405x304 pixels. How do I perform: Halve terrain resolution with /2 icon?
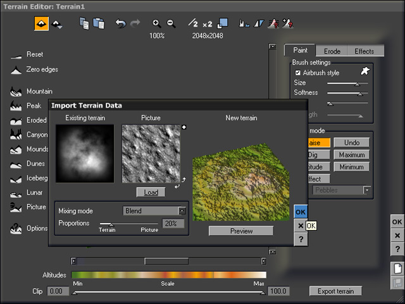click(x=193, y=23)
